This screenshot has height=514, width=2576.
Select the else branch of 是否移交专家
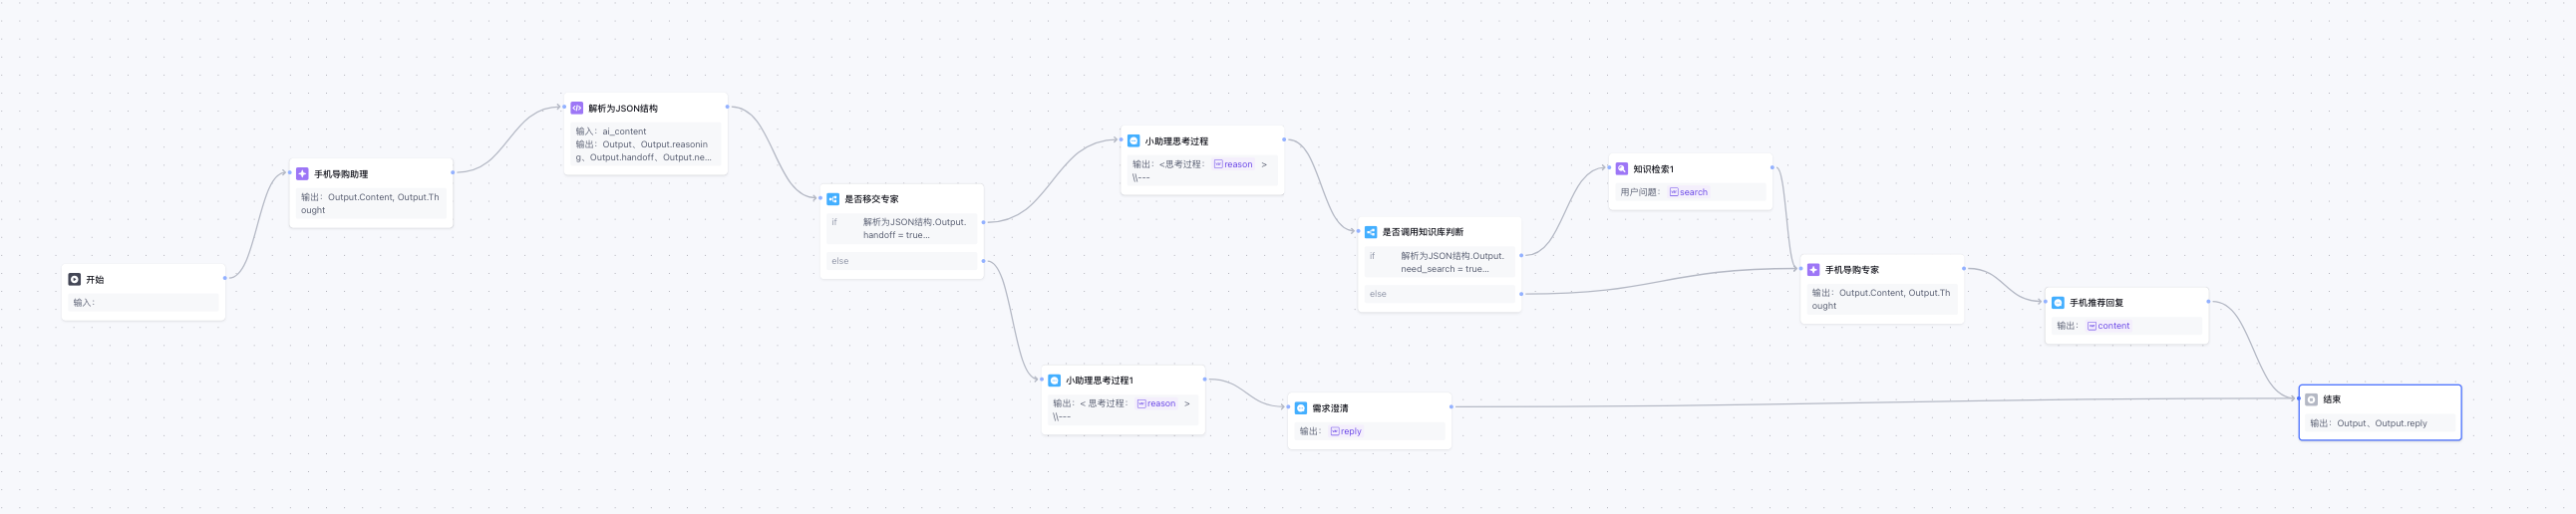point(901,261)
